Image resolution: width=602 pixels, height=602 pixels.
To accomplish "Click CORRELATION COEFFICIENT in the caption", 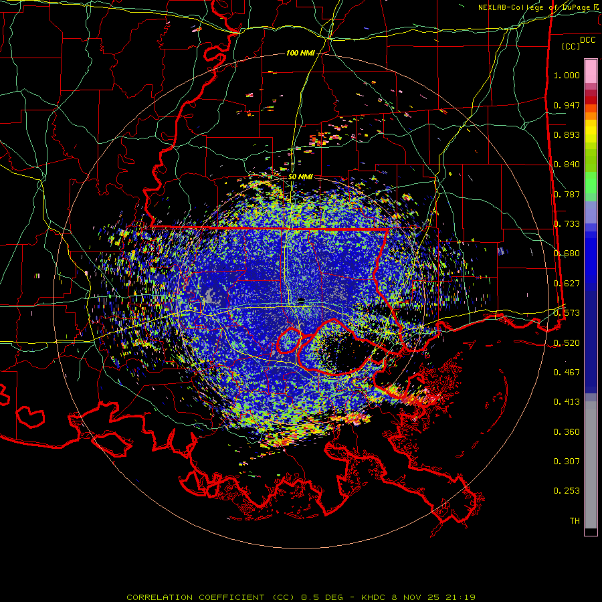I will click(195, 597).
